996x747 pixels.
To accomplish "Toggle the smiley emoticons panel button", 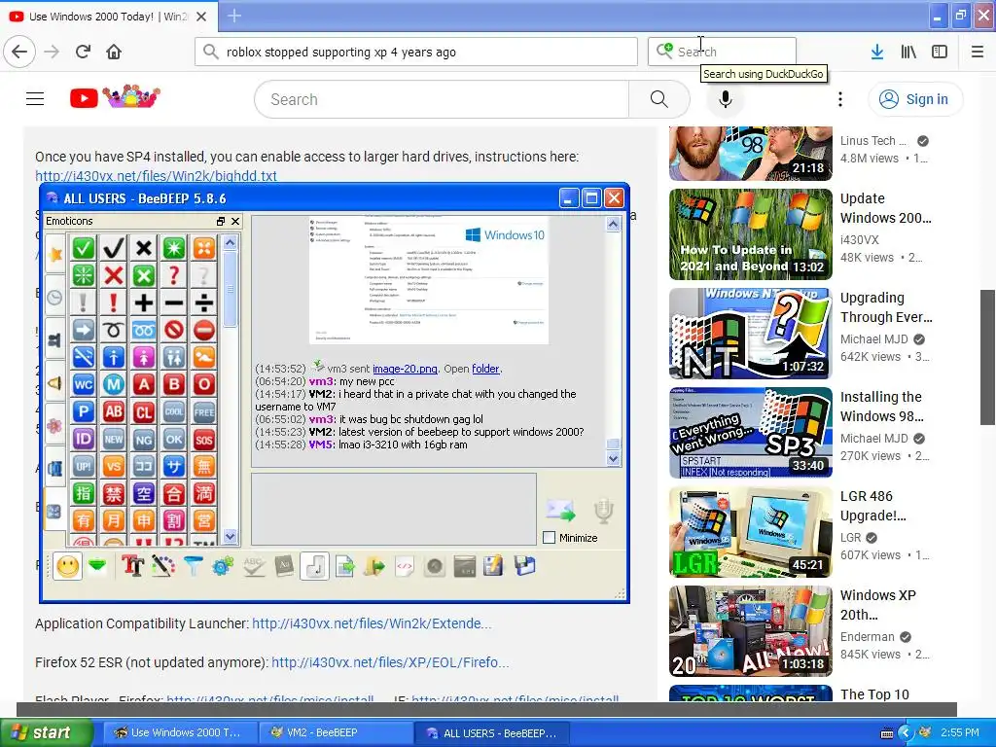I will pyautogui.click(x=68, y=566).
